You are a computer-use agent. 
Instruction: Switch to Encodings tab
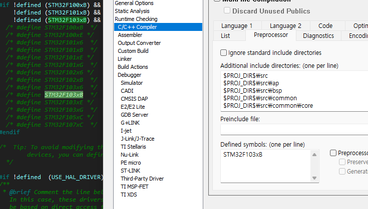(355, 36)
